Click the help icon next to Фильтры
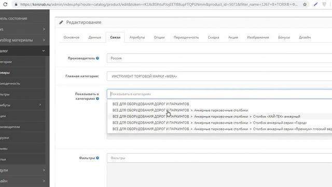The image size is (332, 187). pos(98,158)
